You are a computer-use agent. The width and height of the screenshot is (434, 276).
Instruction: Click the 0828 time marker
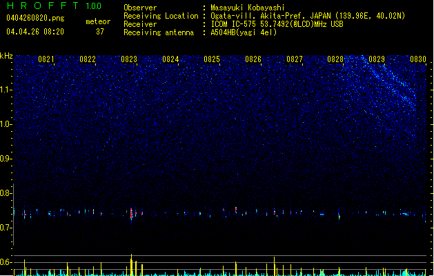pyautogui.click(x=335, y=59)
